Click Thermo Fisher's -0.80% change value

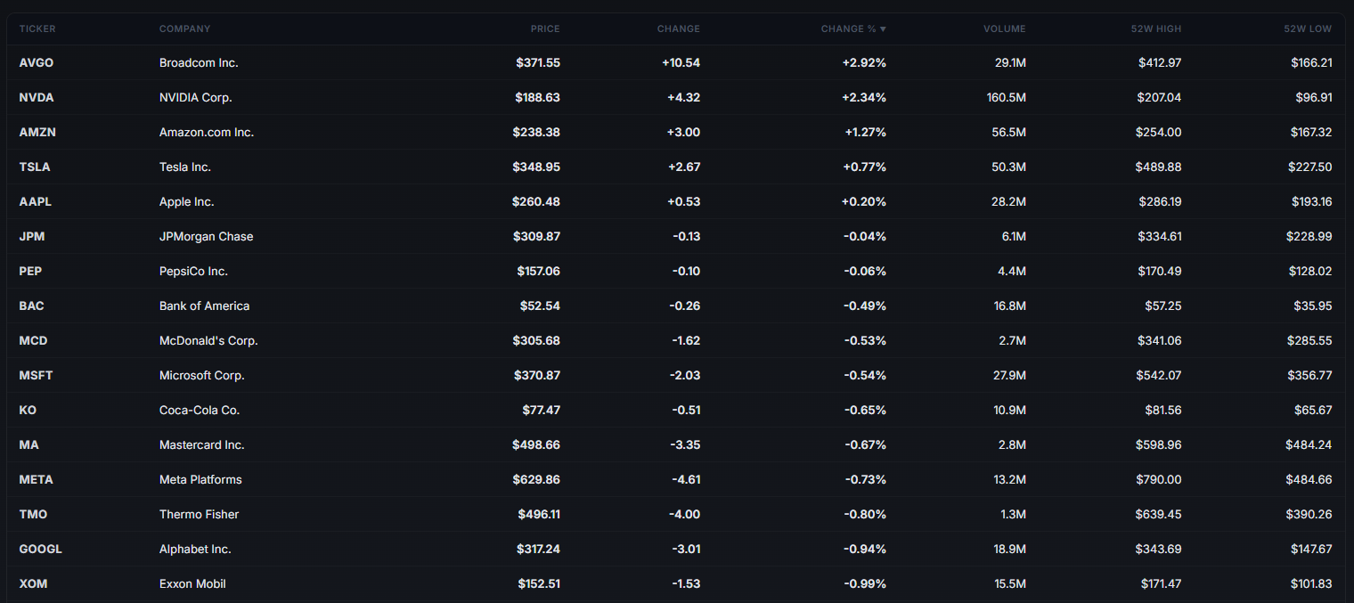pyautogui.click(x=865, y=515)
